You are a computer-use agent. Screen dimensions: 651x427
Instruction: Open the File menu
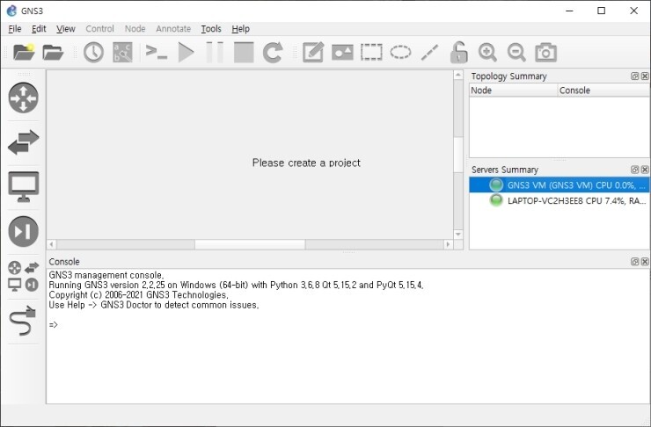point(15,29)
